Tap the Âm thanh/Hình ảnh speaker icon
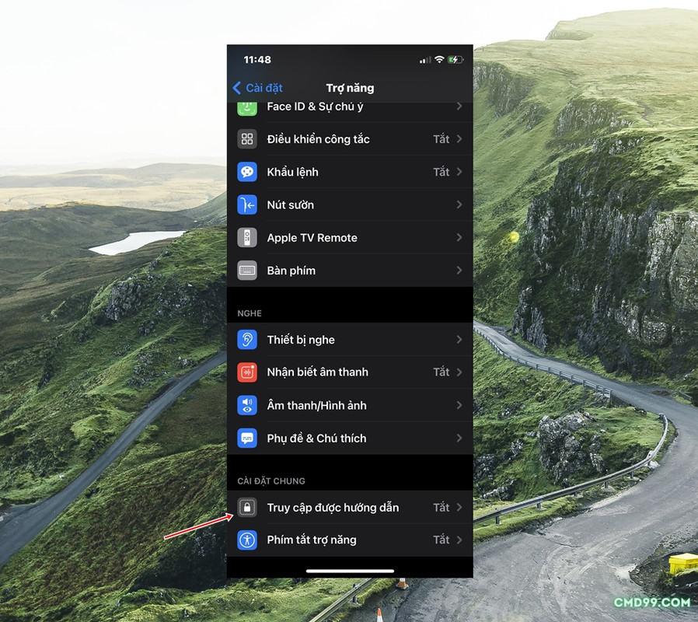Screen dimensions: 698x622 247,405
